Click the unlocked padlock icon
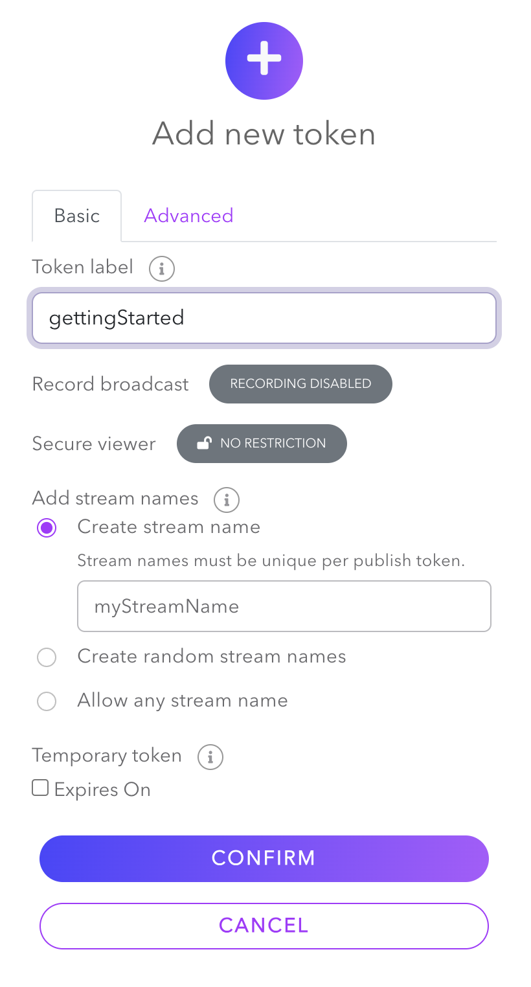 click(x=204, y=444)
